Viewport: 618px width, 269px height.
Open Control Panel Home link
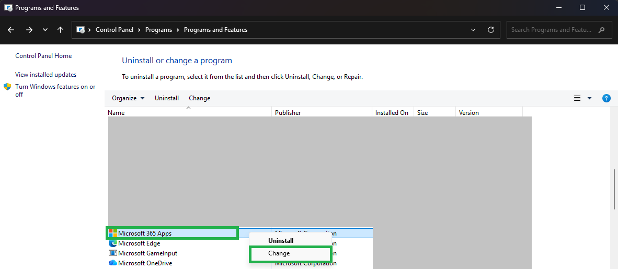point(43,56)
